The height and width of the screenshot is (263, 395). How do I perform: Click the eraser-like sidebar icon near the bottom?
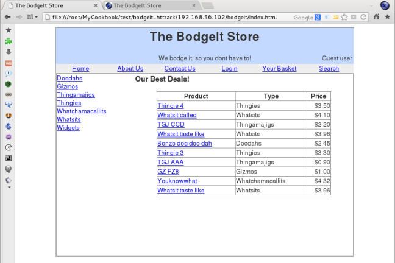9,180
